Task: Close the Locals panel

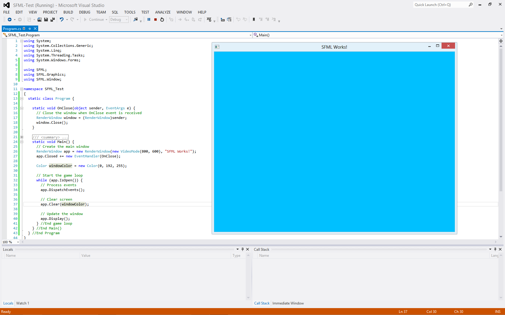Action: click(x=248, y=249)
